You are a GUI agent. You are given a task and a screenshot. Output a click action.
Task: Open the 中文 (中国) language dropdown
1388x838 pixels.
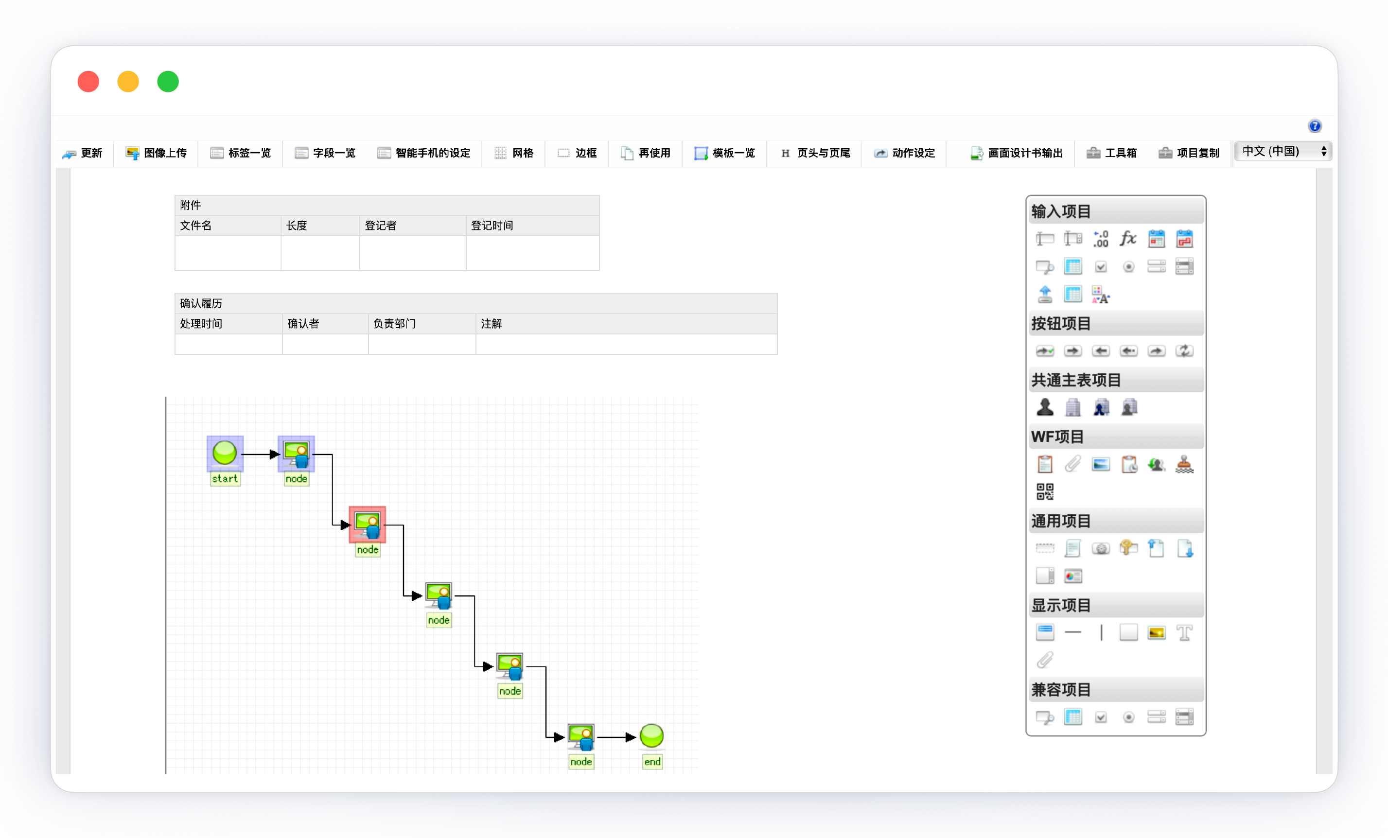[1283, 152]
